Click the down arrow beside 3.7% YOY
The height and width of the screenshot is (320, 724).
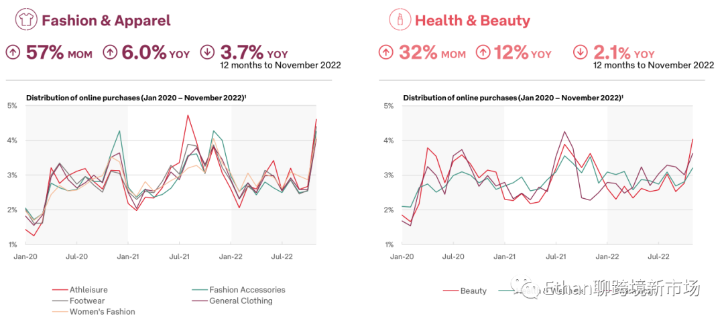[208, 53]
